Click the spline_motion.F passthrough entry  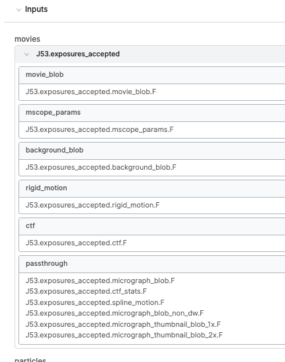click(x=95, y=302)
